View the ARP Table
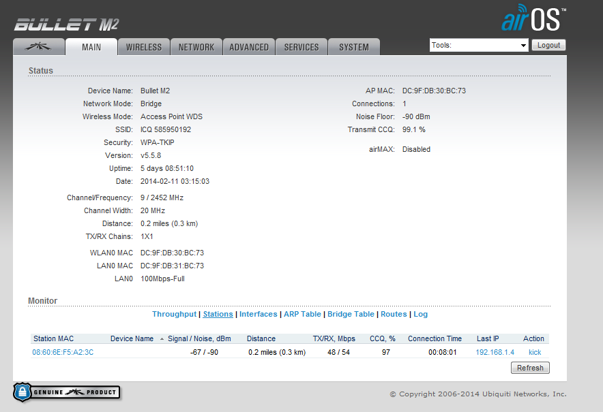 click(x=302, y=314)
